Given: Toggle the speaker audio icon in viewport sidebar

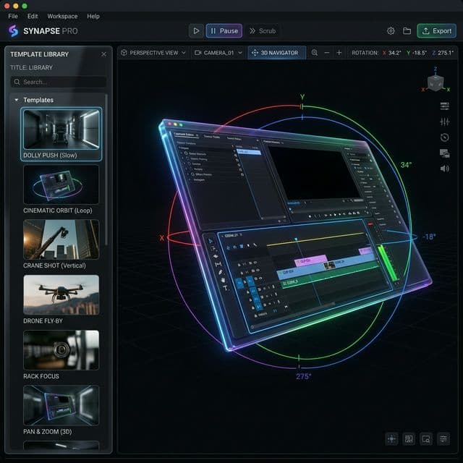Looking at the screenshot, I should [x=445, y=169].
